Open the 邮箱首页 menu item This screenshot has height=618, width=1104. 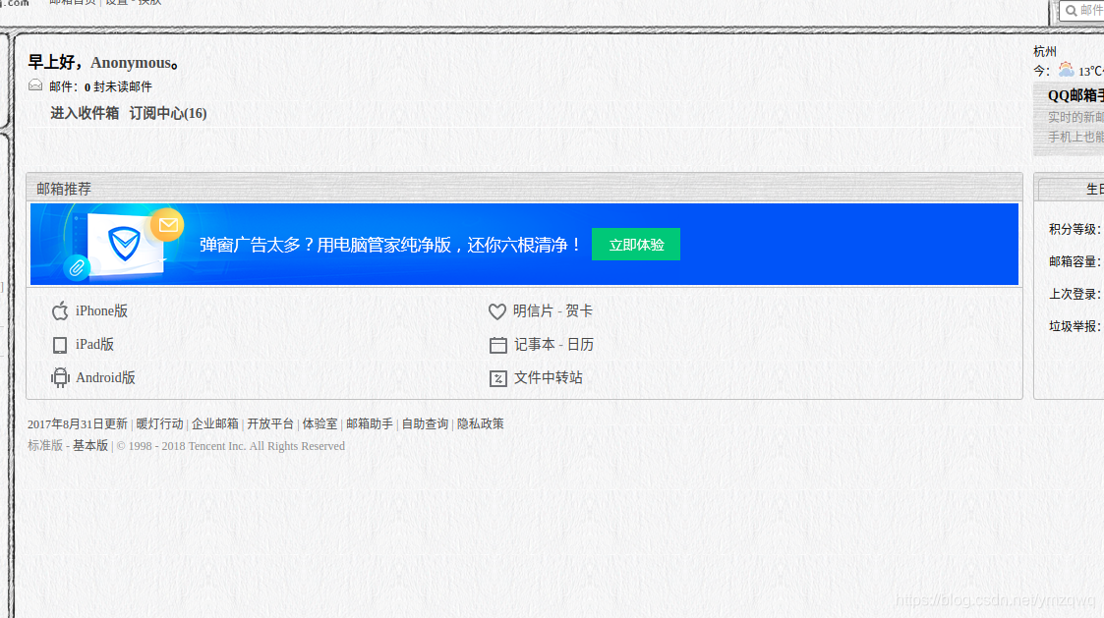click(72, 3)
